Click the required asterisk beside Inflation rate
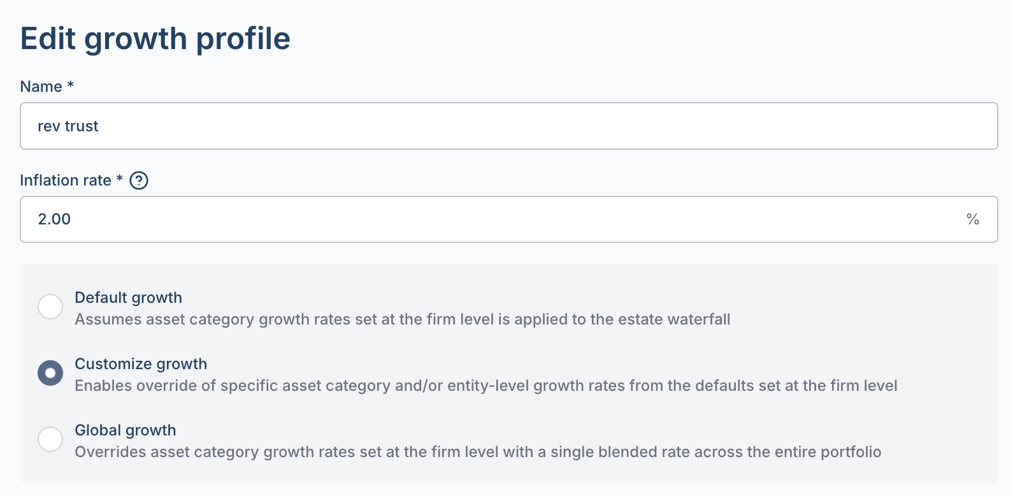The width and height of the screenshot is (1013, 496). tap(119, 179)
